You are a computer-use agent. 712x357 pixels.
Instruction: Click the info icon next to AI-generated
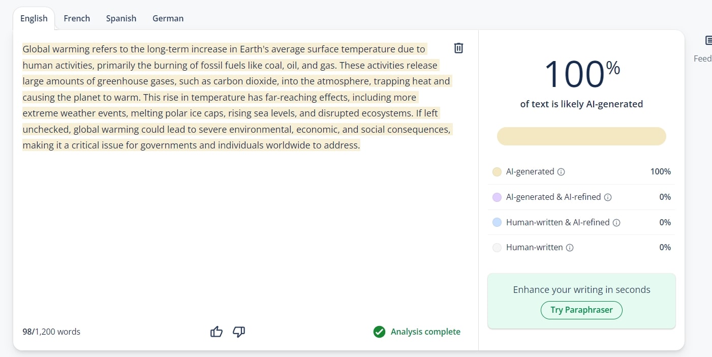coord(561,172)
